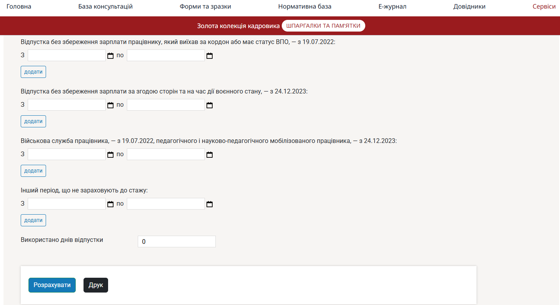This screenshot has height=305, width=560.
Task: Add another military service period with 'додати'
Action: point(33,171)
